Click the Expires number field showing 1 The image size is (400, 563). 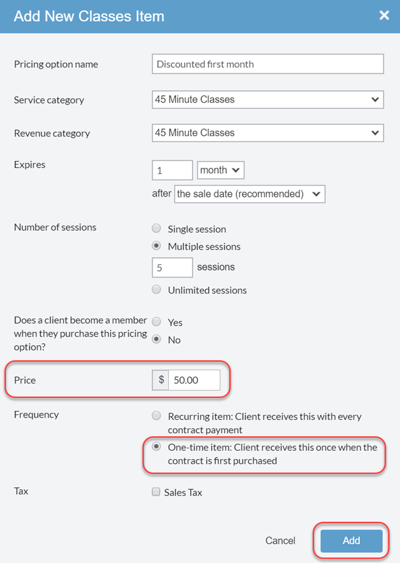pyautogui.click(x=172, y=170)
